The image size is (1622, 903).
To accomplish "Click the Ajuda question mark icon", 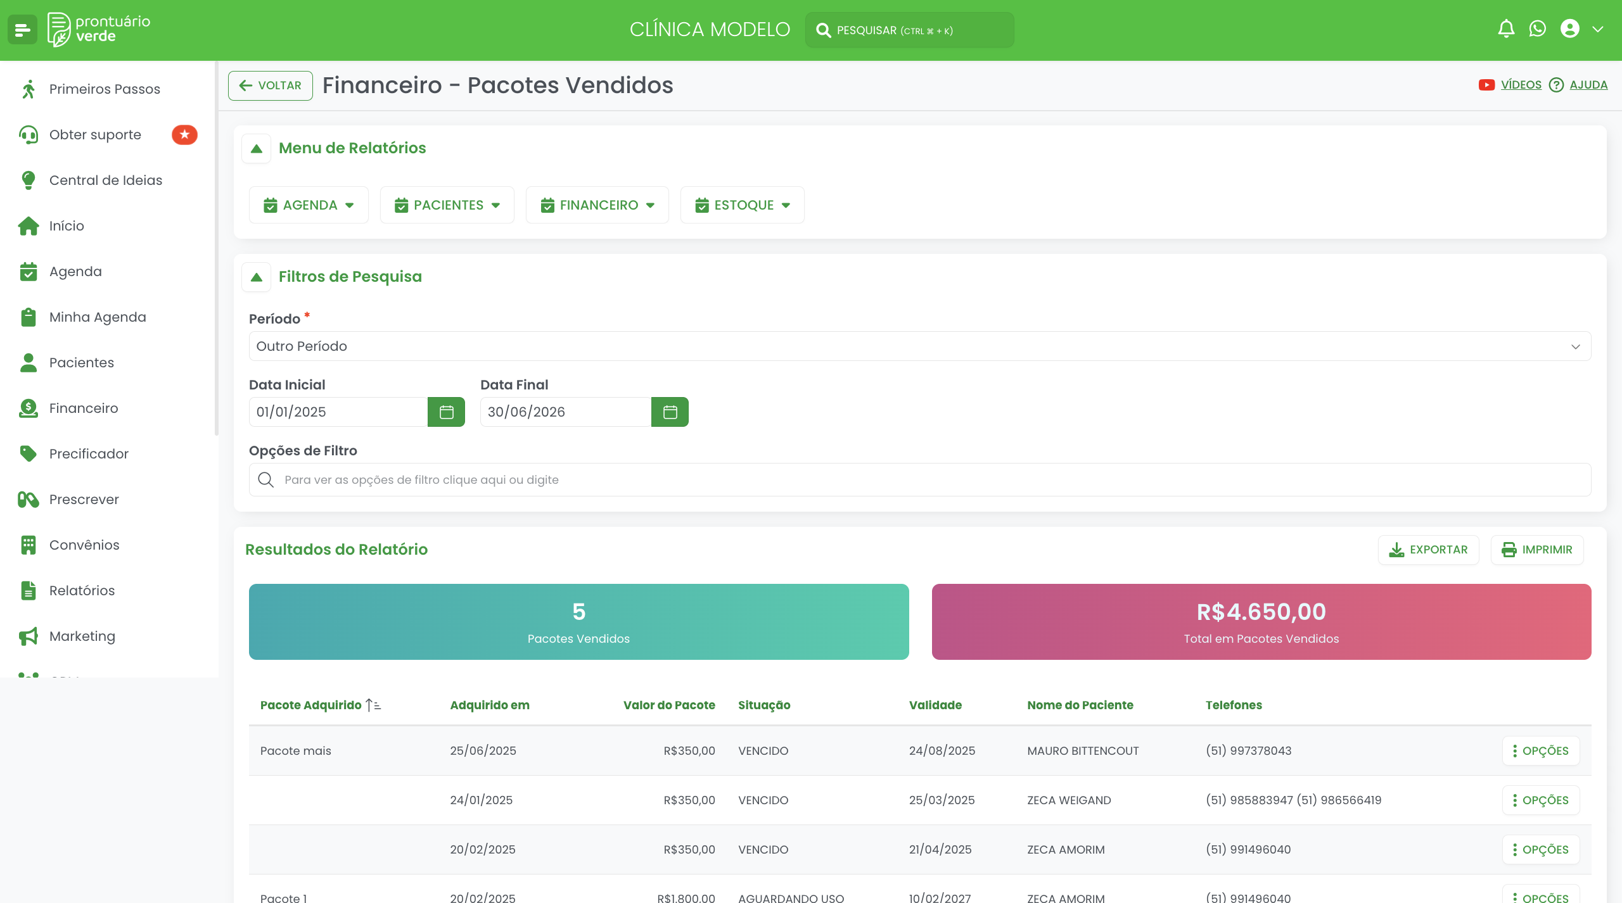I will (x=1556, y=85).
